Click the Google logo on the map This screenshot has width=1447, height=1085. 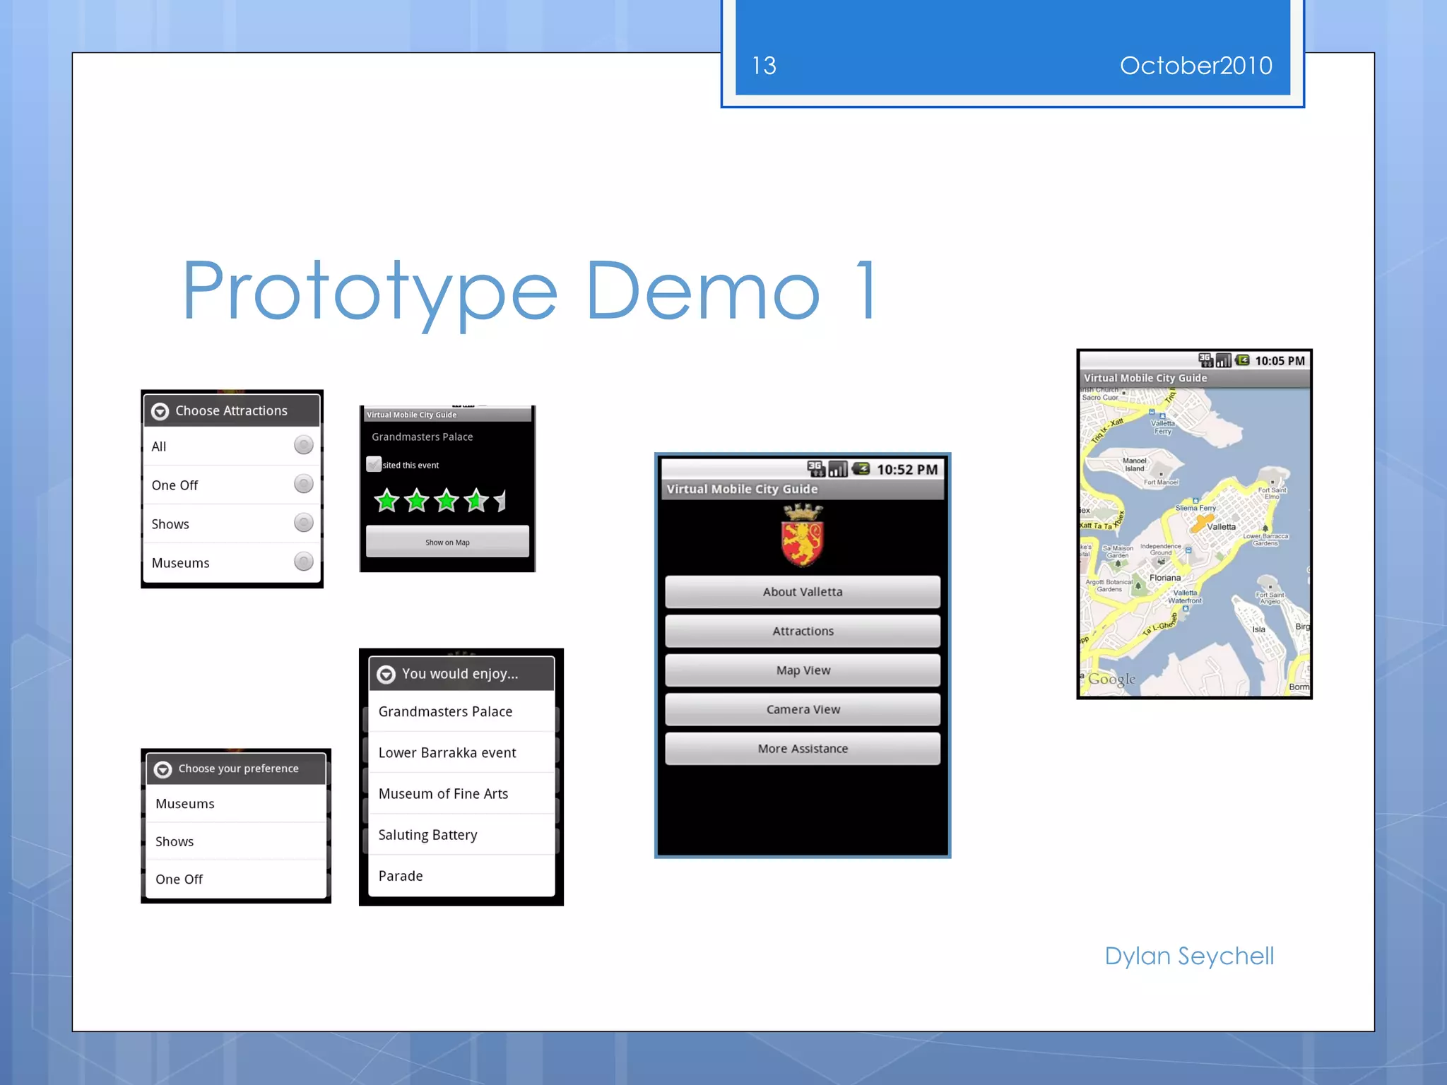pyautogui.click(x=1112, y=680)
